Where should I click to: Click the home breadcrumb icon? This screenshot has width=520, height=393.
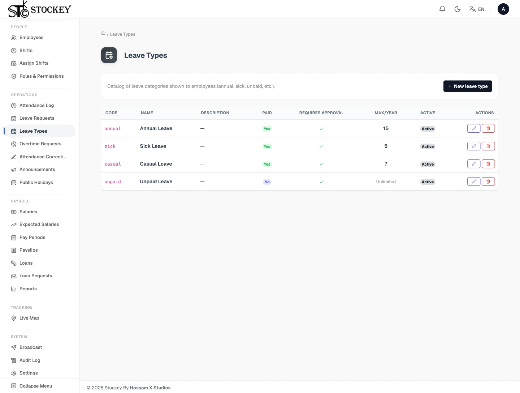(x=103, y=33)
